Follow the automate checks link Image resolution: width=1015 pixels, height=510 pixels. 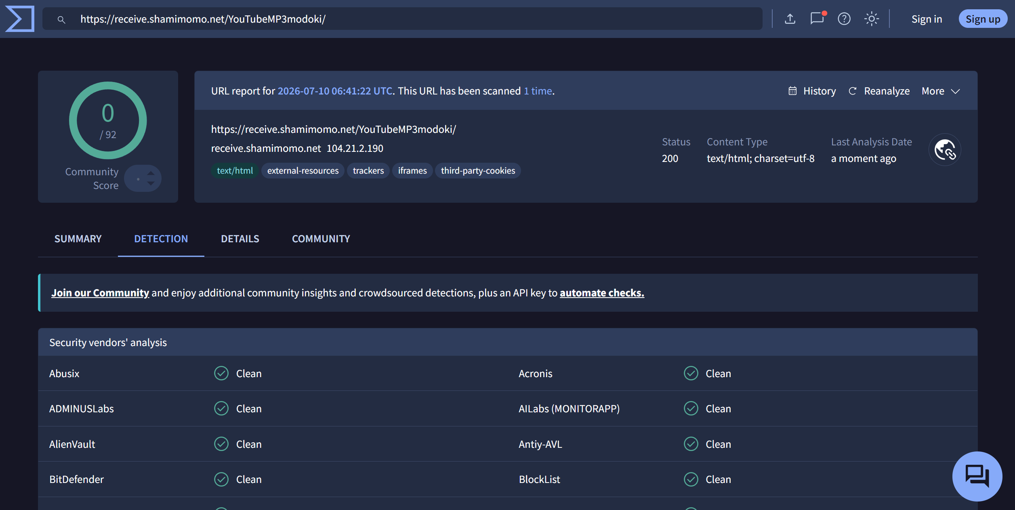[x=602, y=292]
